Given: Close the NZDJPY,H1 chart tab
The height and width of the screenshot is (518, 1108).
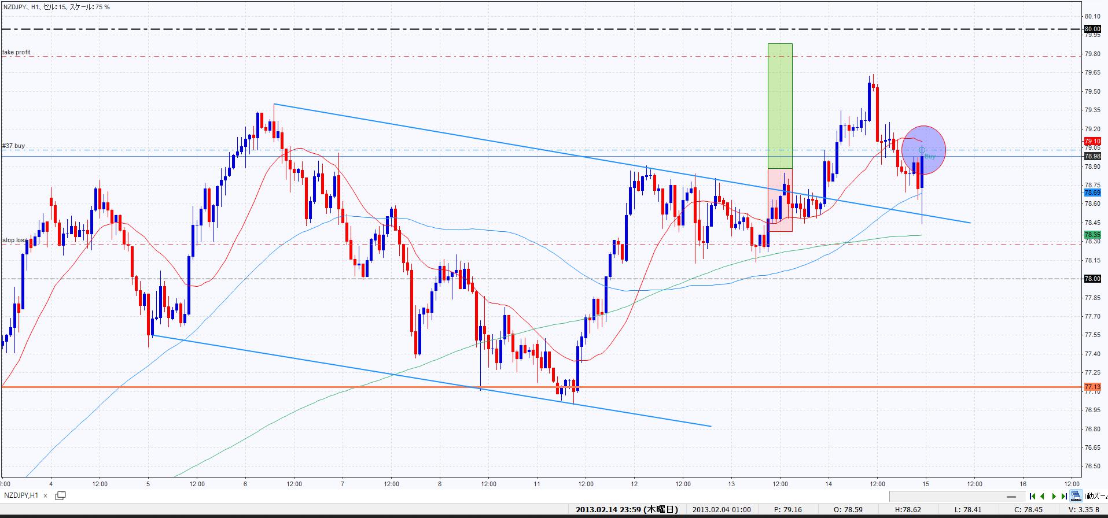Looking at the screenshot, I should coord(46,495).
